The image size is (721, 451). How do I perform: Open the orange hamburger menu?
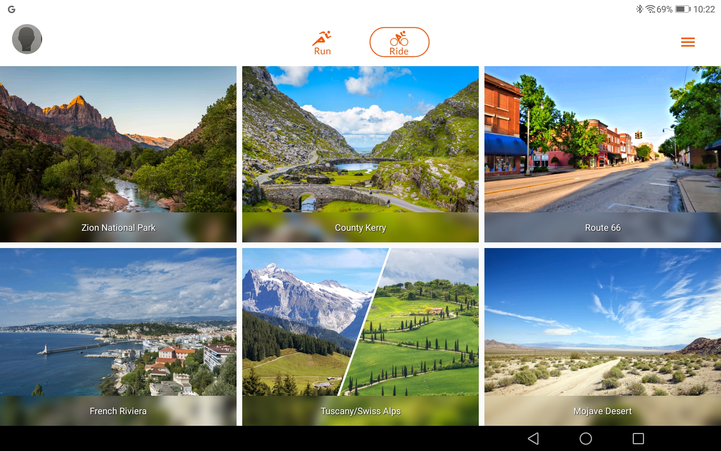pyautogui.click(x=688, y=42)
